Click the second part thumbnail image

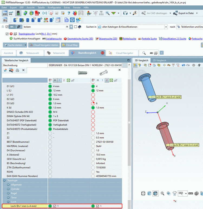click(x=103, y=73)
